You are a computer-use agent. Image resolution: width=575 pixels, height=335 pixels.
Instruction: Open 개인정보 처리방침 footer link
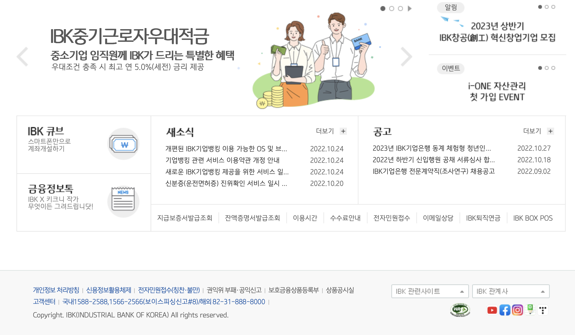pos(56,290)
